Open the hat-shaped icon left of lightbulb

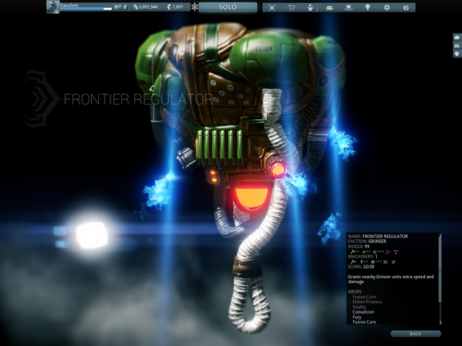[349, 8]
